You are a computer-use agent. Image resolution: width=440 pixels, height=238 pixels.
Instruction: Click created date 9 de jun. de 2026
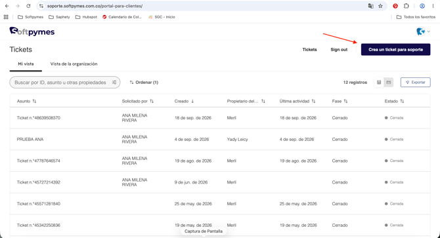[x=191, y=182]
